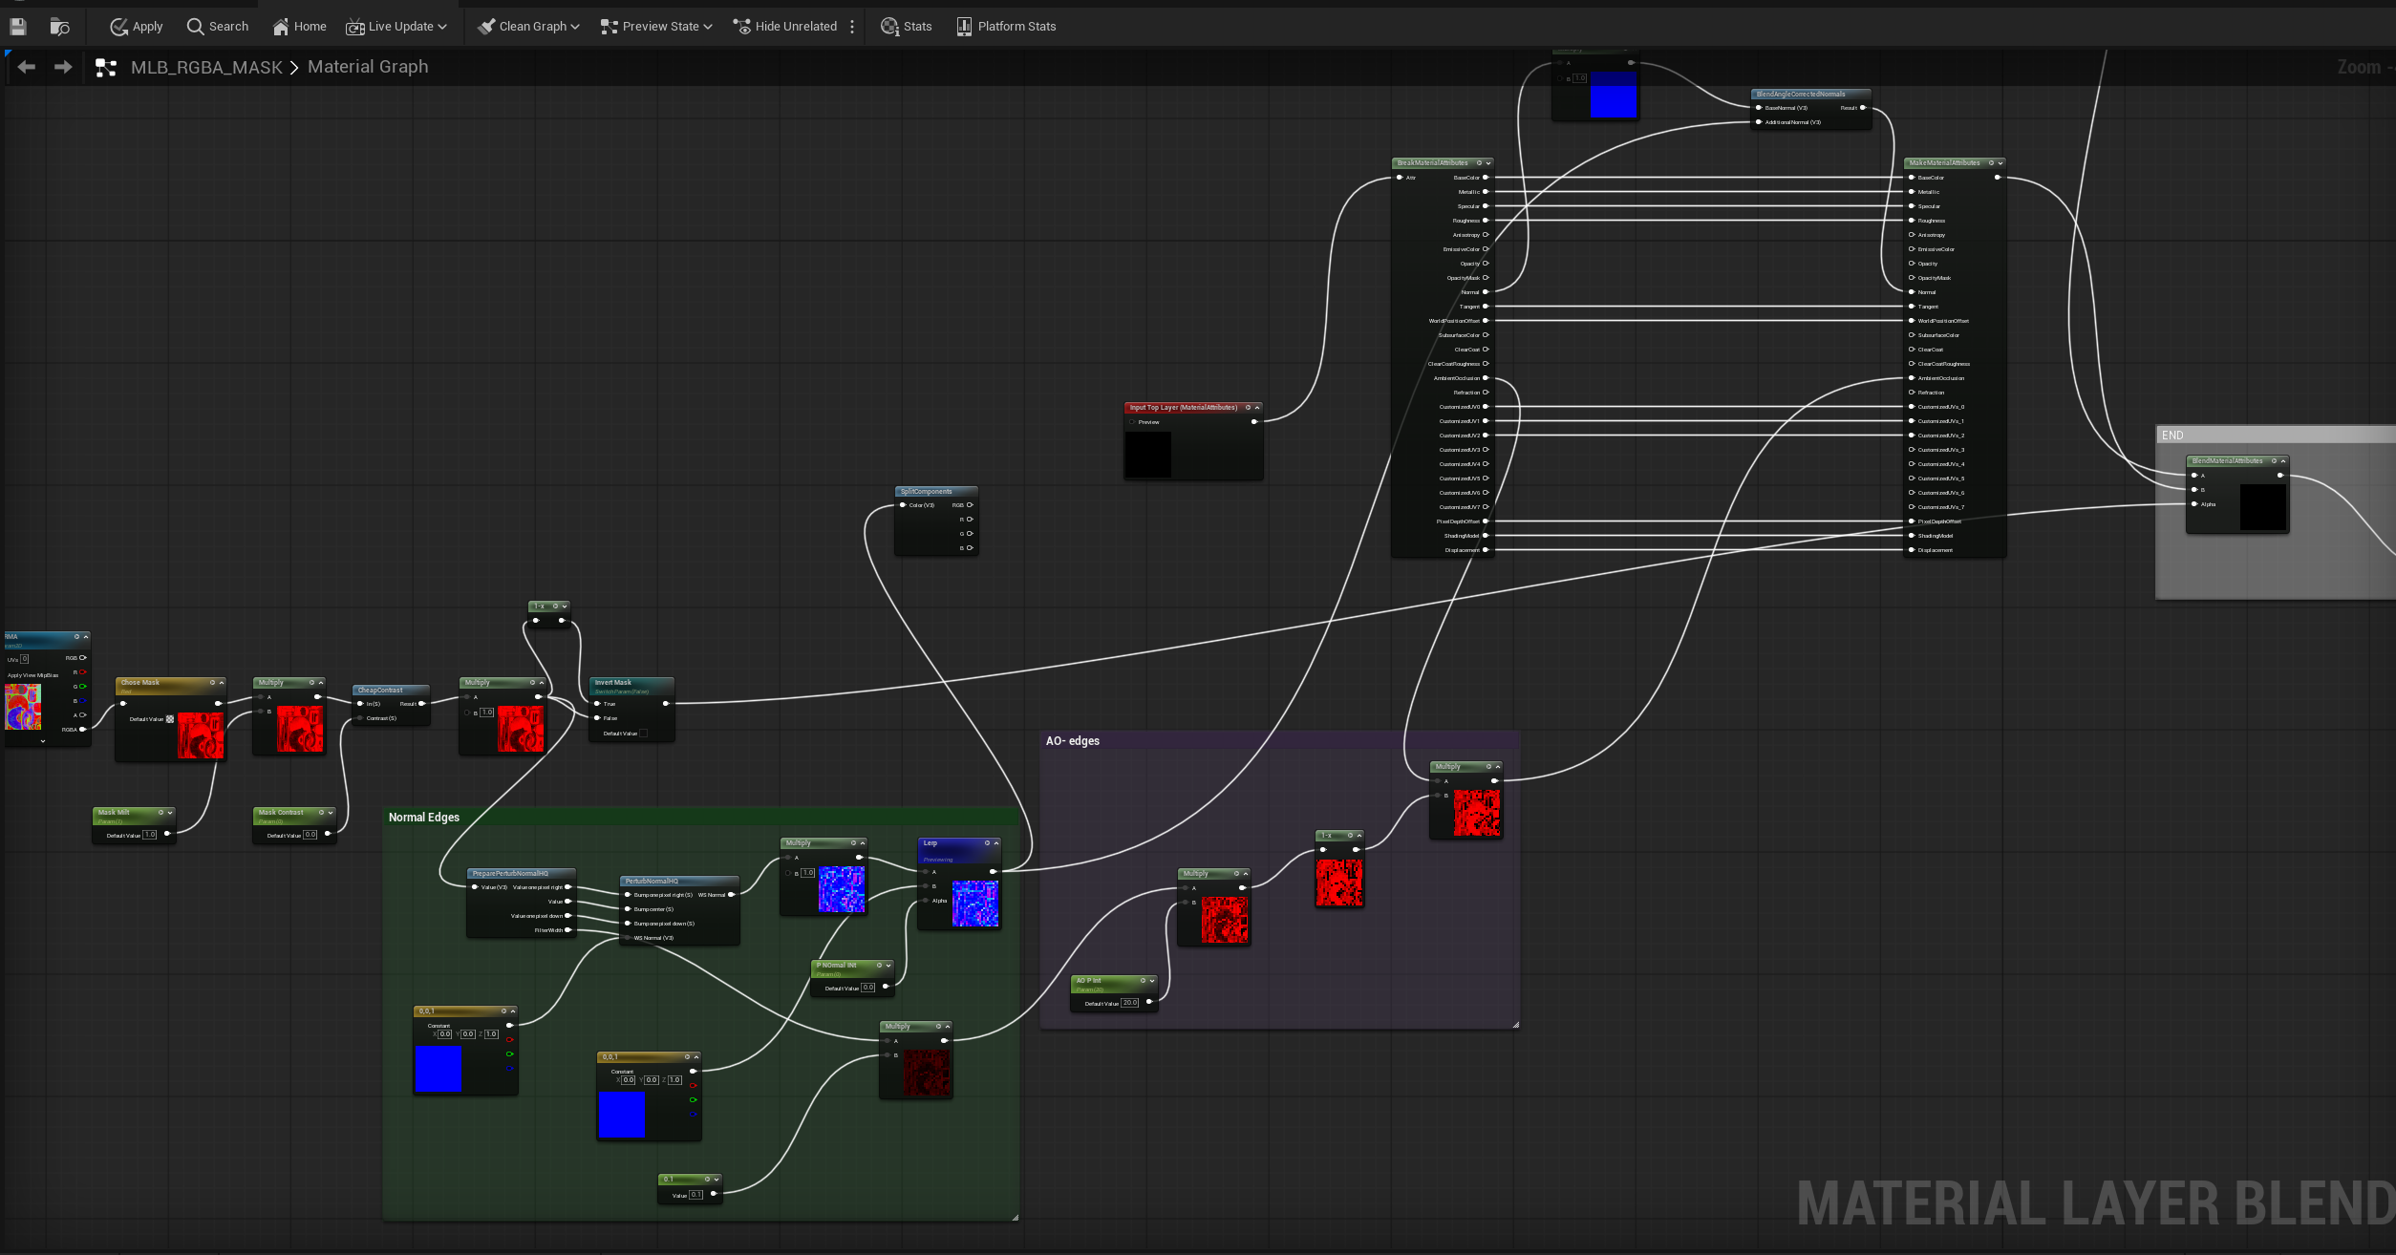Click Platform Stats toolbar button

point(1006,27)
